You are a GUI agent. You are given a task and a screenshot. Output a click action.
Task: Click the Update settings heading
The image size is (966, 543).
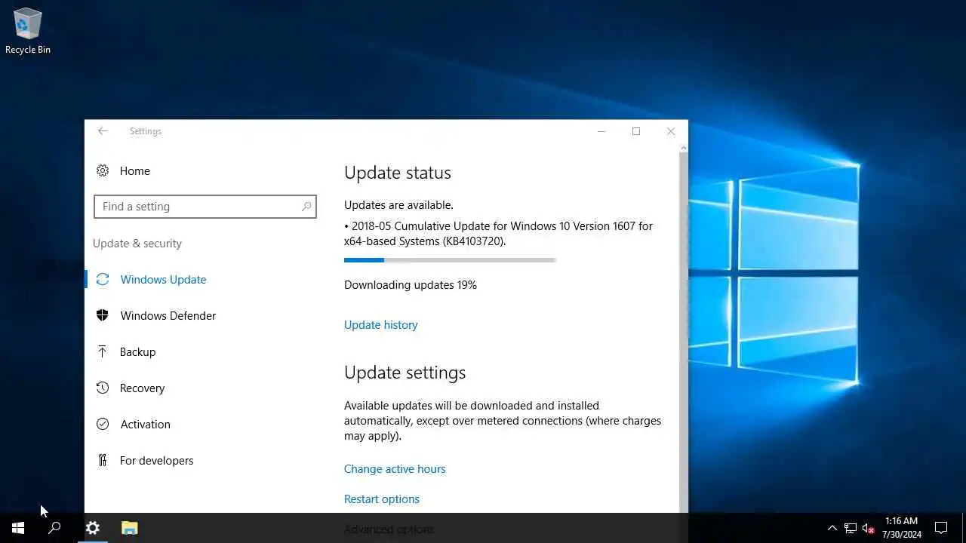click(405, 373)
